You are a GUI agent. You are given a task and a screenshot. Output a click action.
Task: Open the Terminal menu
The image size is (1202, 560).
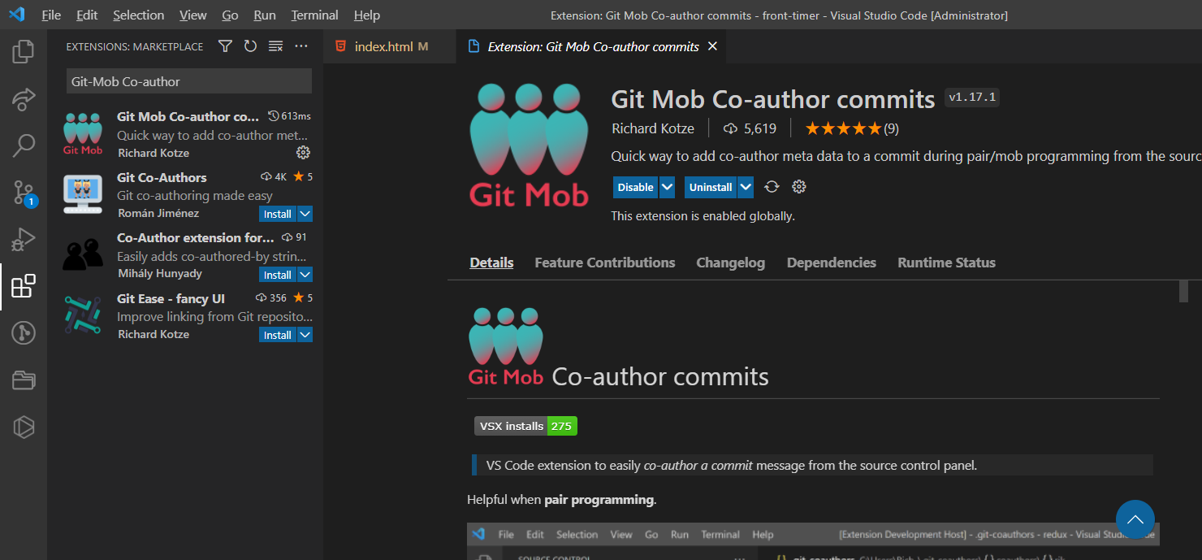(315, 15)
